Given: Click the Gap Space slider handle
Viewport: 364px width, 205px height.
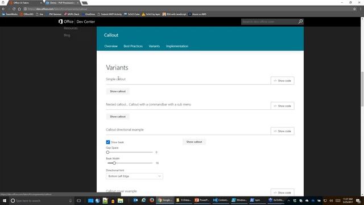Looking at the screenshot, I should pos(107,152).
